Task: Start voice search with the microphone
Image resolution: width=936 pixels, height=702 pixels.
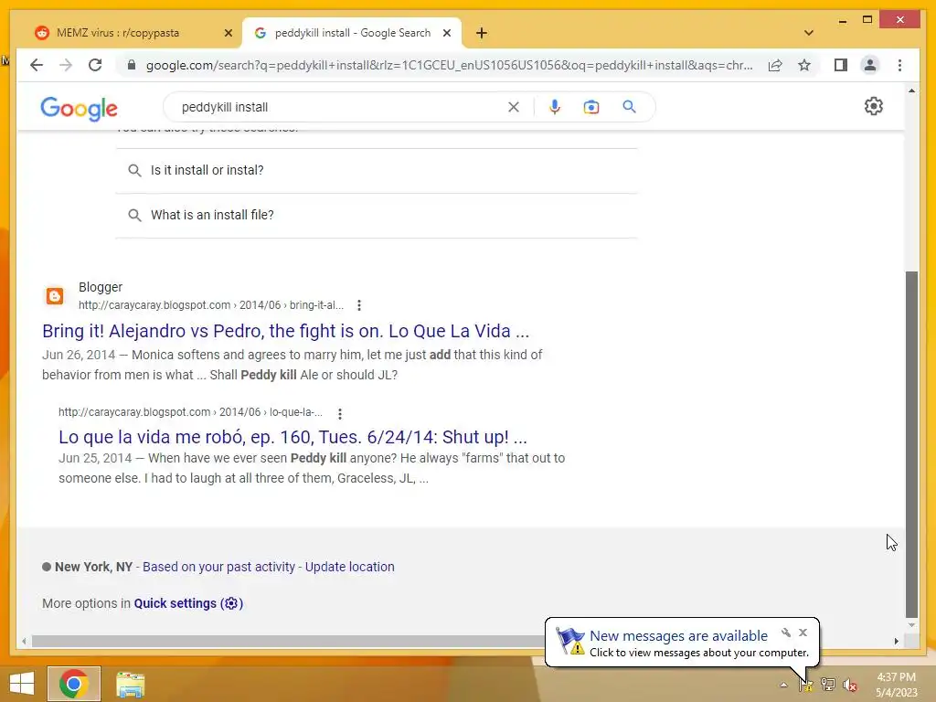Action: (555, 107)
